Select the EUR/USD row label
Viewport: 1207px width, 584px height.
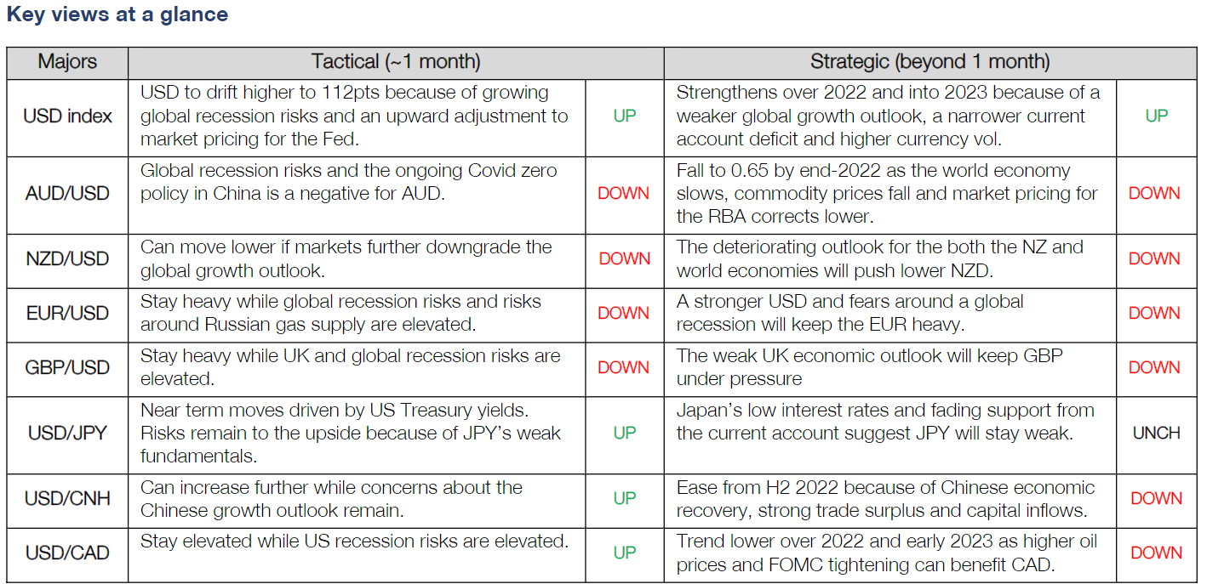(x=67, y=313)
